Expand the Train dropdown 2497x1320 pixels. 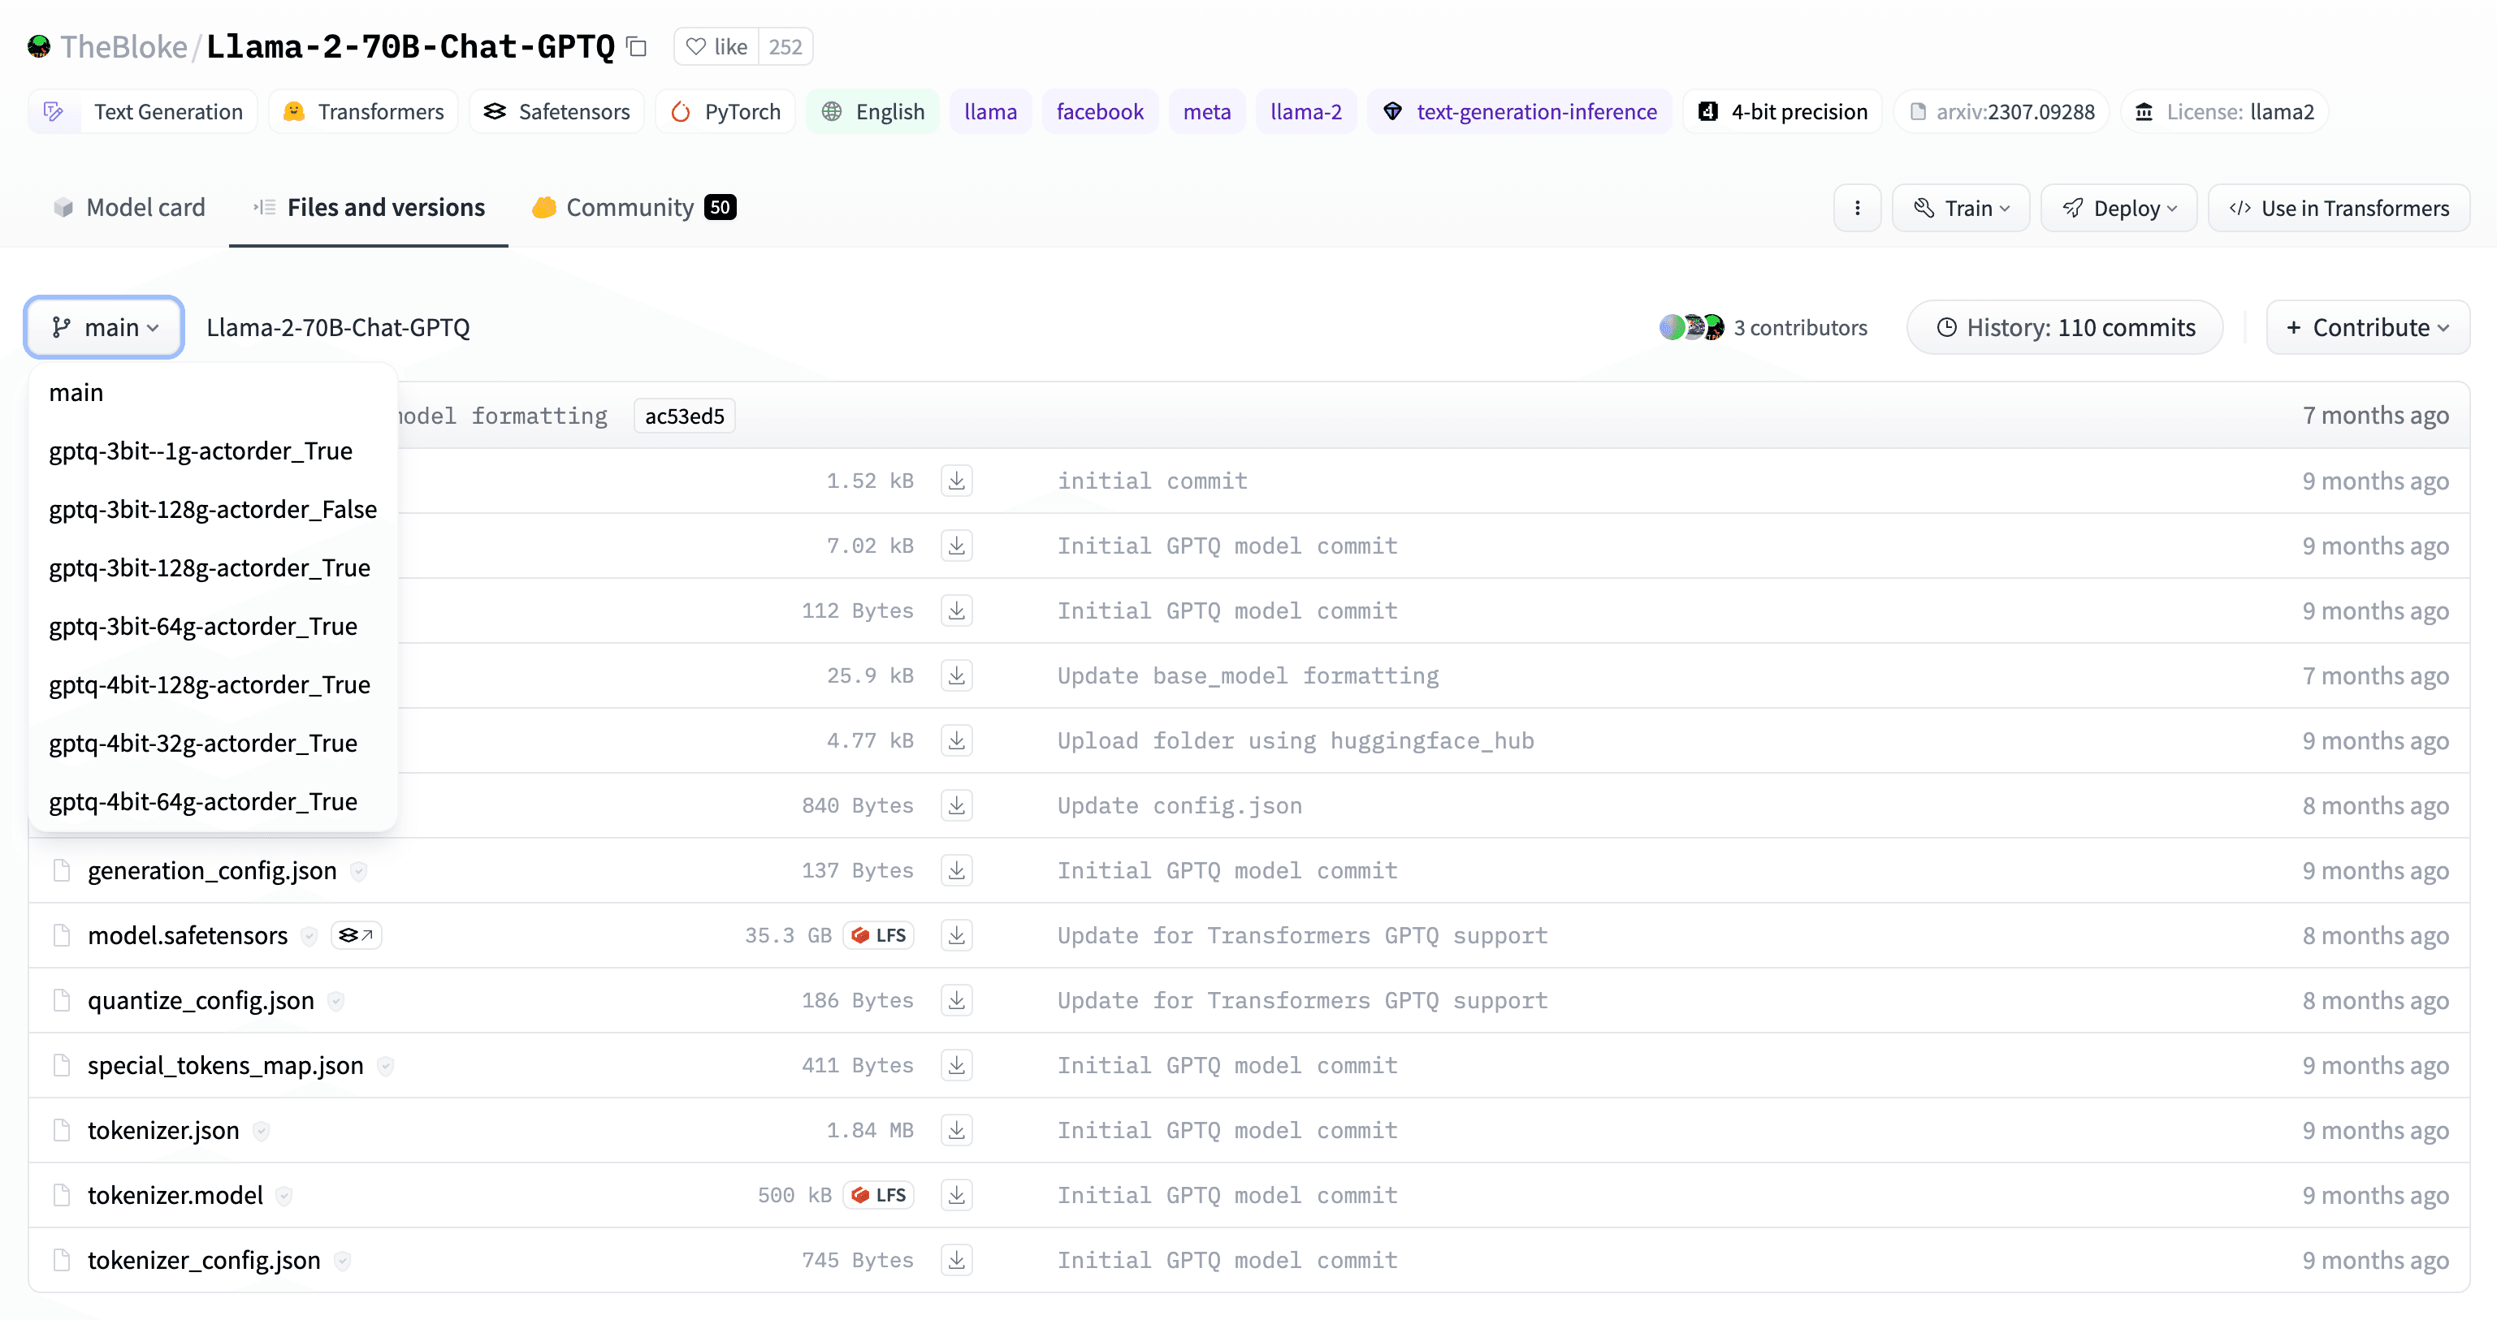point(1960,208)
